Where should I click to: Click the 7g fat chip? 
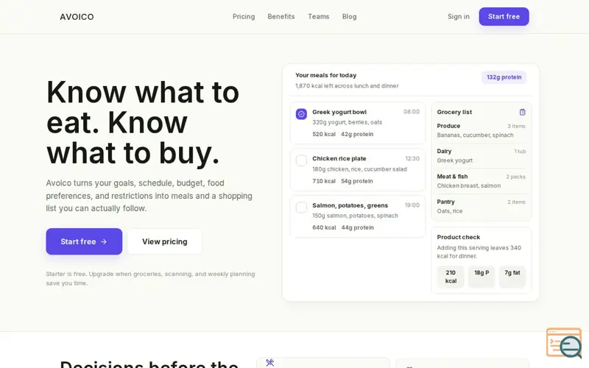[512, 277]
